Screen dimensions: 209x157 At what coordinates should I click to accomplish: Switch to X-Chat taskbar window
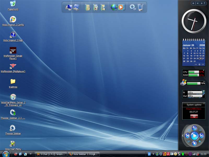click(x=51, y=154)
